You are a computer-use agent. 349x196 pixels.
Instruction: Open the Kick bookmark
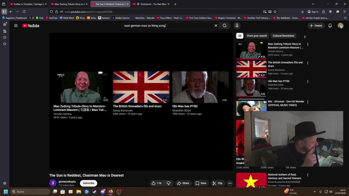coord(40,18)
